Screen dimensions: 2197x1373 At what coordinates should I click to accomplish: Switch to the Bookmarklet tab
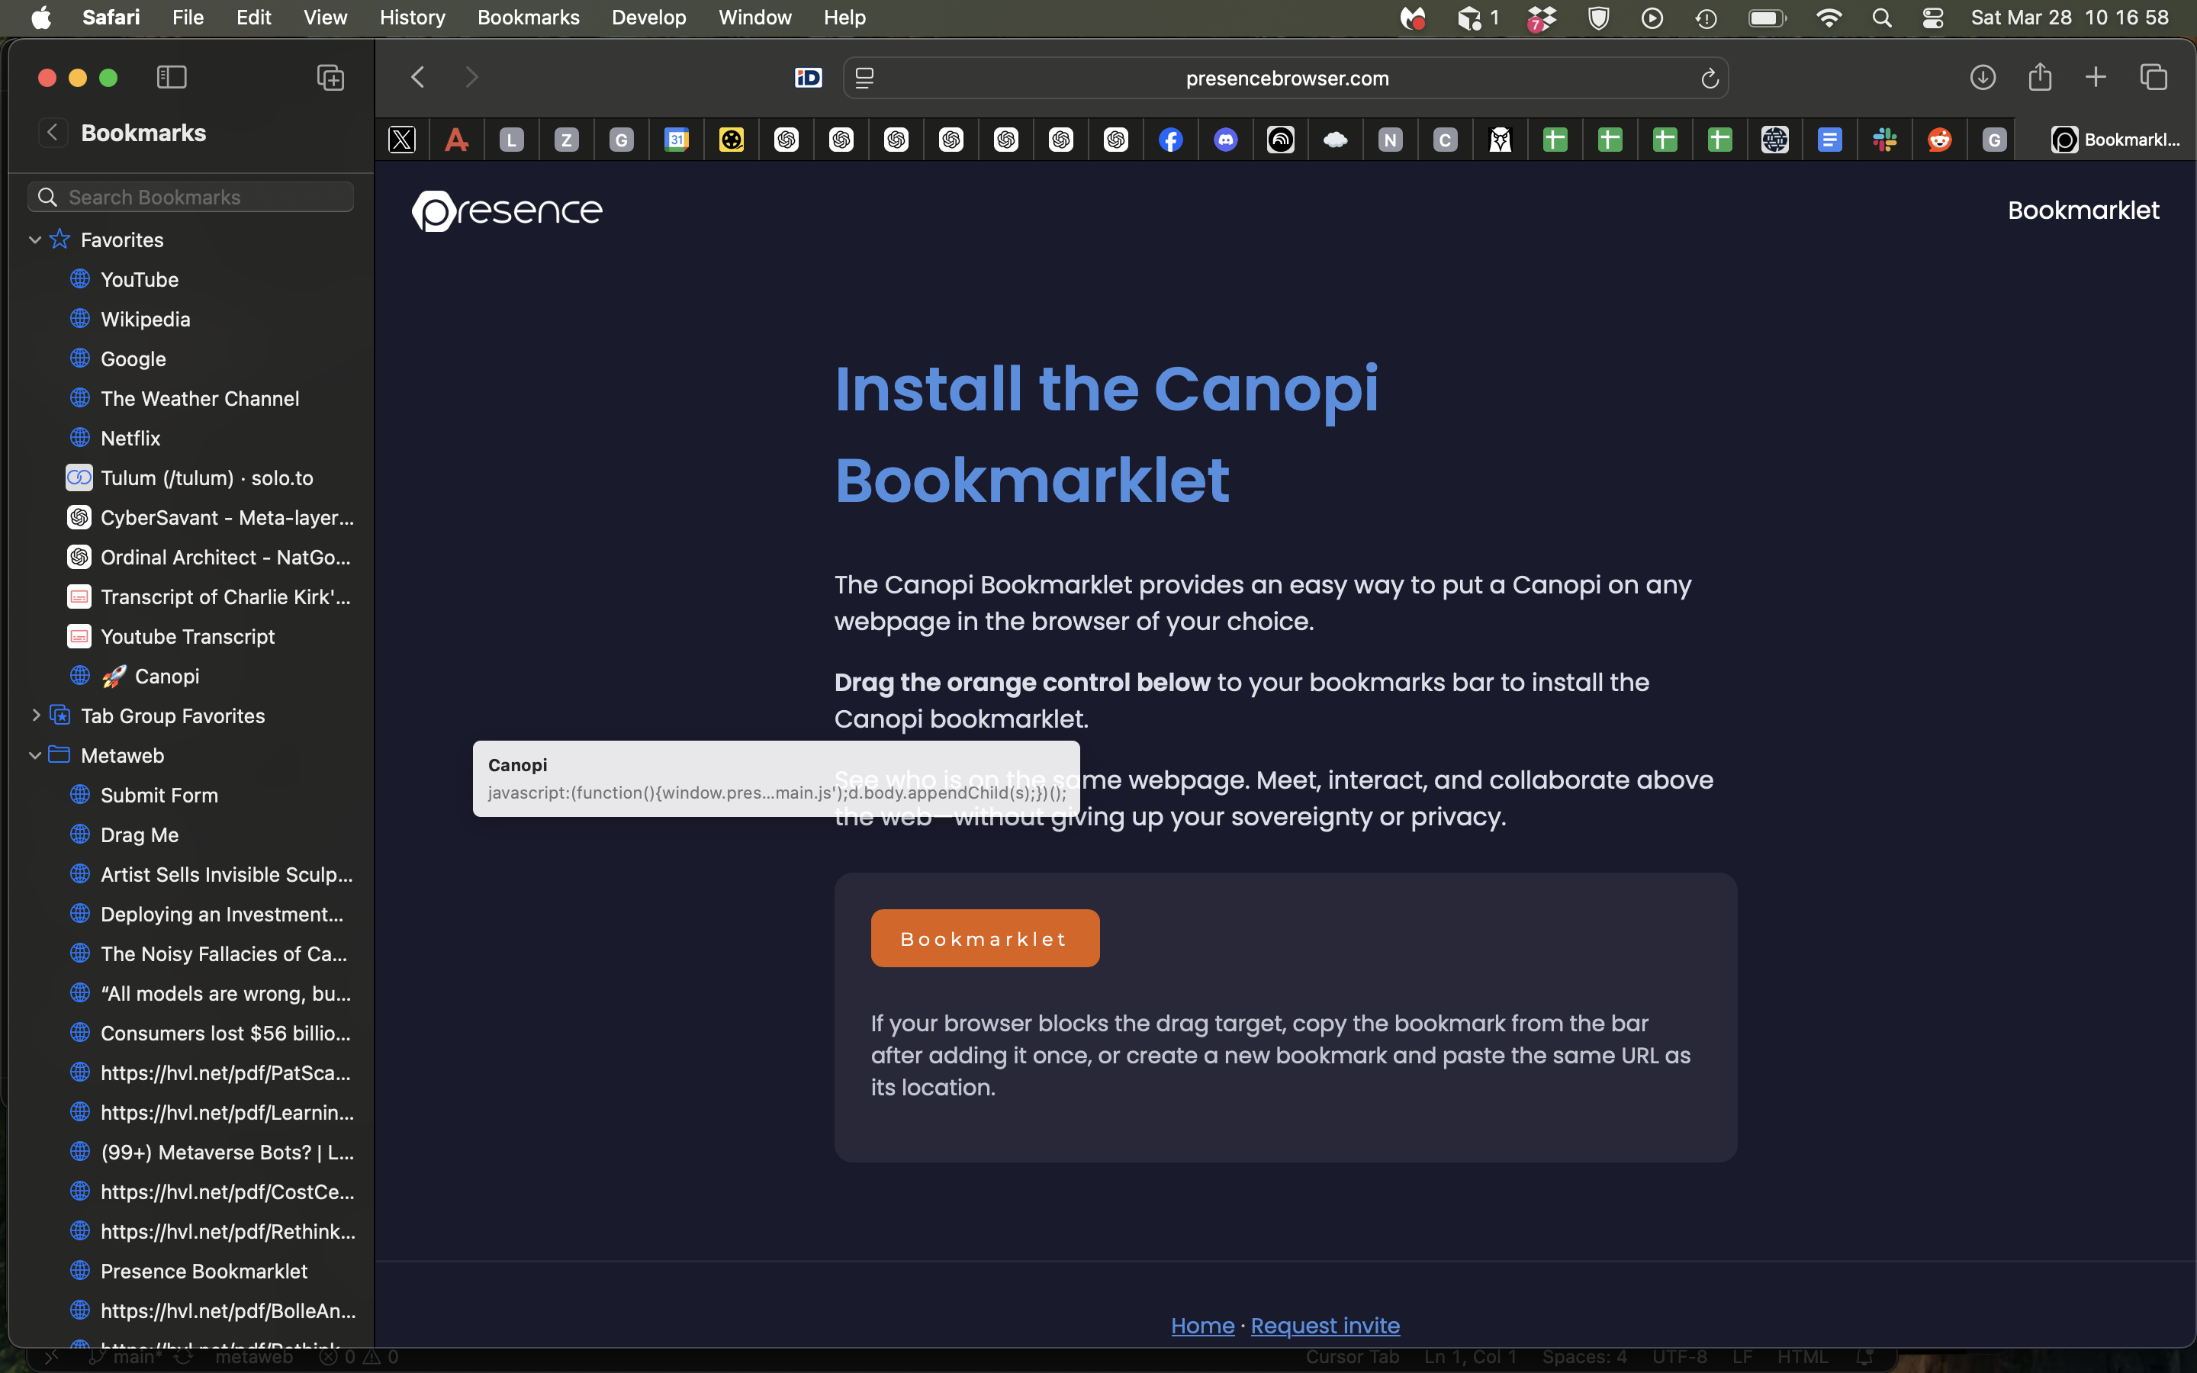point(2115,139)
